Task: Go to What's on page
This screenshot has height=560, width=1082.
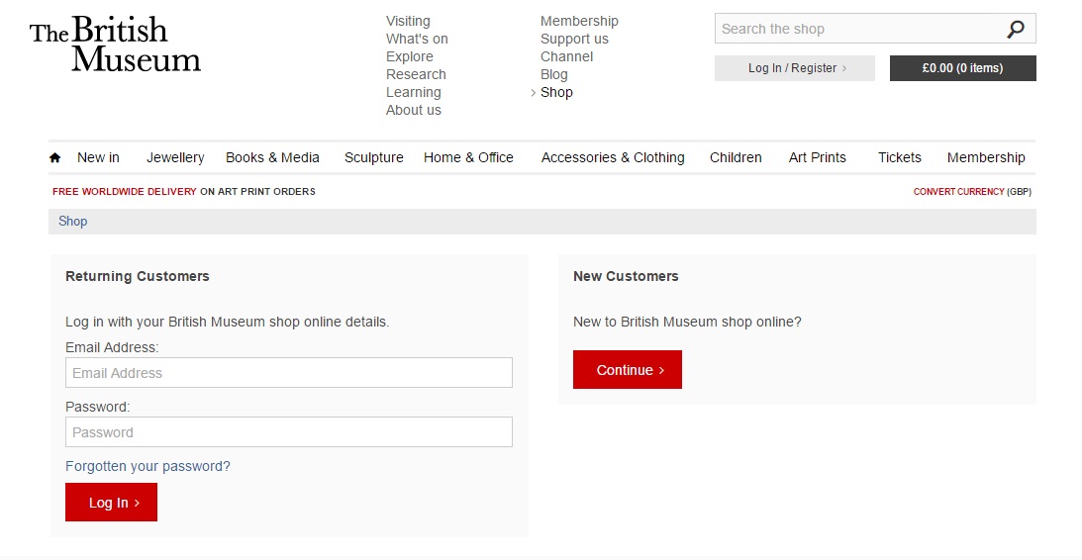Action: point(417,40)
